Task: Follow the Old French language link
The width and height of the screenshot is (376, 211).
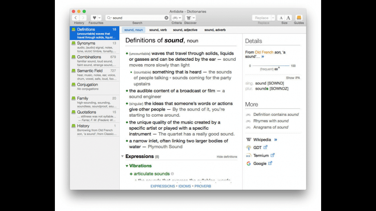Action: click(264, 53)
